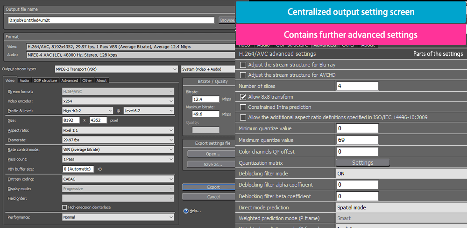Open the Aspect ratio Pixel 1:1 dropdown

point(118,130)
